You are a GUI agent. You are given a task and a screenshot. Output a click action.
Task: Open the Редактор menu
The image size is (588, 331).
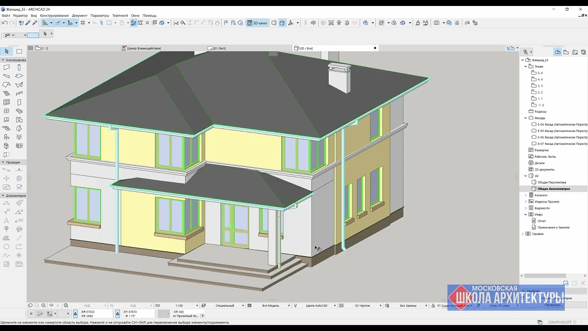point(20,16)
